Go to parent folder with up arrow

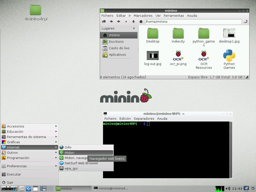pos(133,21)
